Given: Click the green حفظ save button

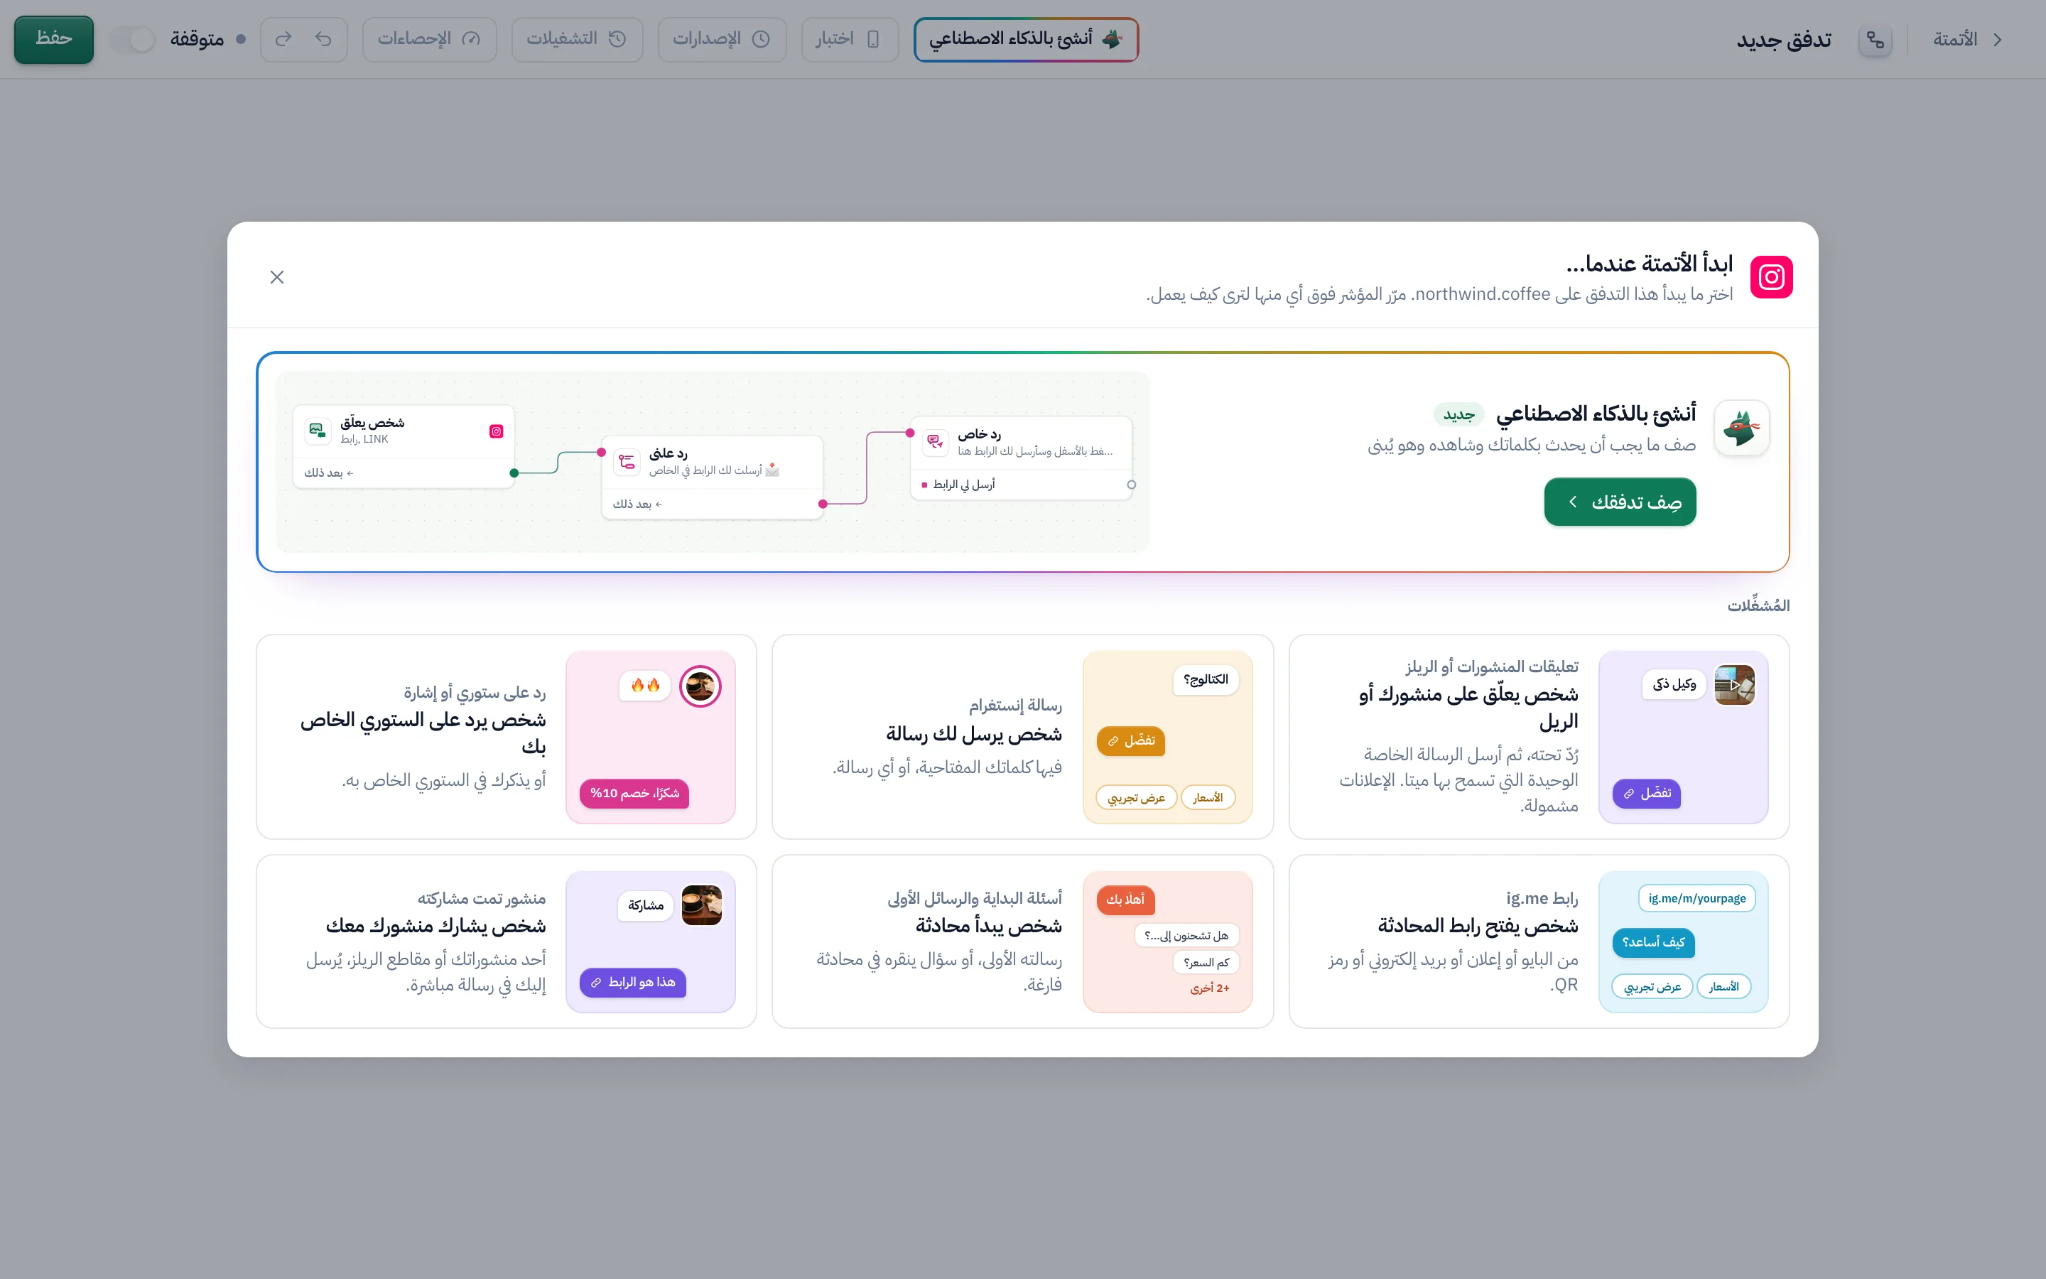Looking at the screenshot, I should tap(53, 39).
